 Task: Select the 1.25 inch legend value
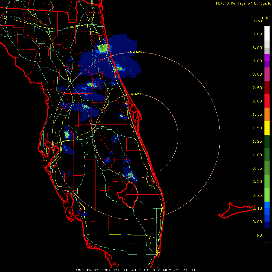257,141
